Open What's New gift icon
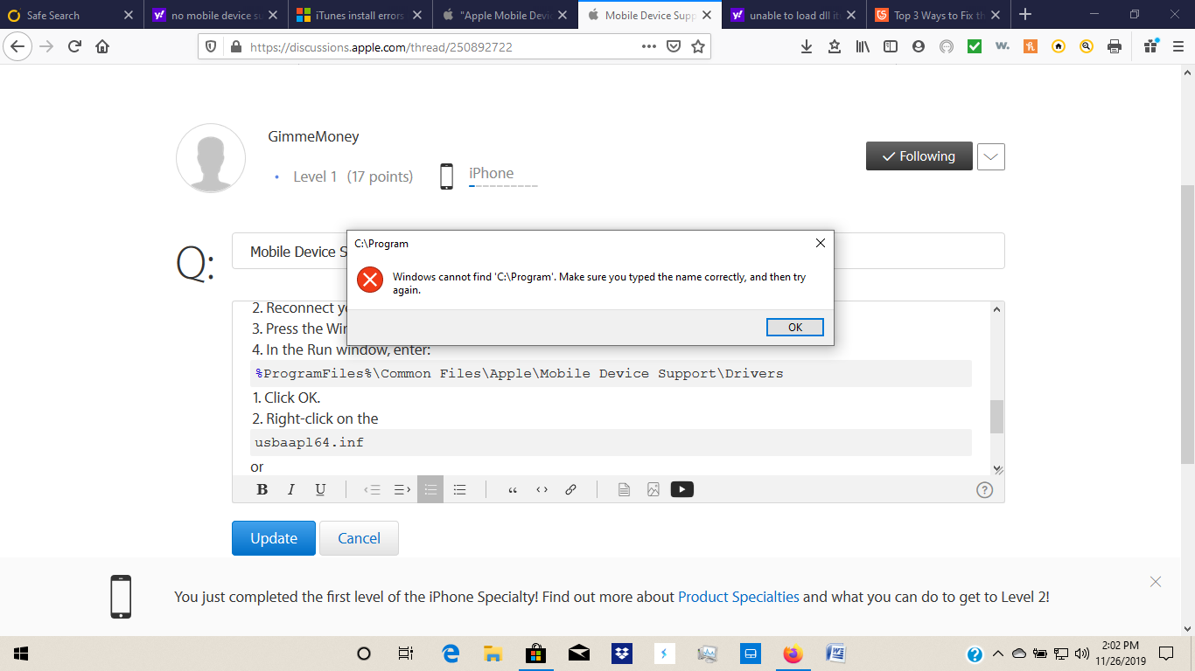 tap(1150, 46)
